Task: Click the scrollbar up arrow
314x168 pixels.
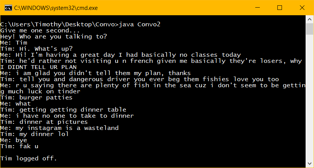Action: 310,19
